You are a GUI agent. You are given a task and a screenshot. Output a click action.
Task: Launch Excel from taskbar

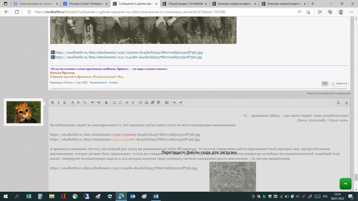coord(29,196)
